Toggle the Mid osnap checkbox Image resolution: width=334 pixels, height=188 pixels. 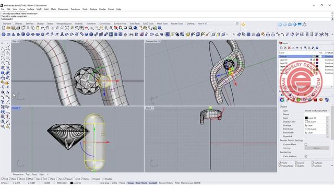(28, 179)
